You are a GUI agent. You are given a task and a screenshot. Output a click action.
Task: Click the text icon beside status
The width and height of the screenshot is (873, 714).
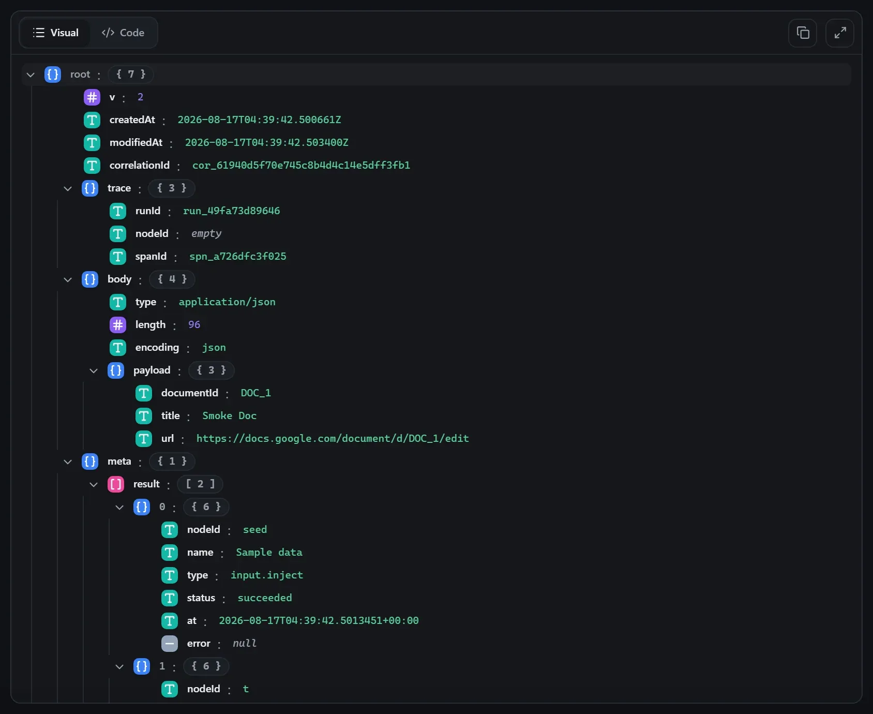pyautogui.click(x=170, y=598)
